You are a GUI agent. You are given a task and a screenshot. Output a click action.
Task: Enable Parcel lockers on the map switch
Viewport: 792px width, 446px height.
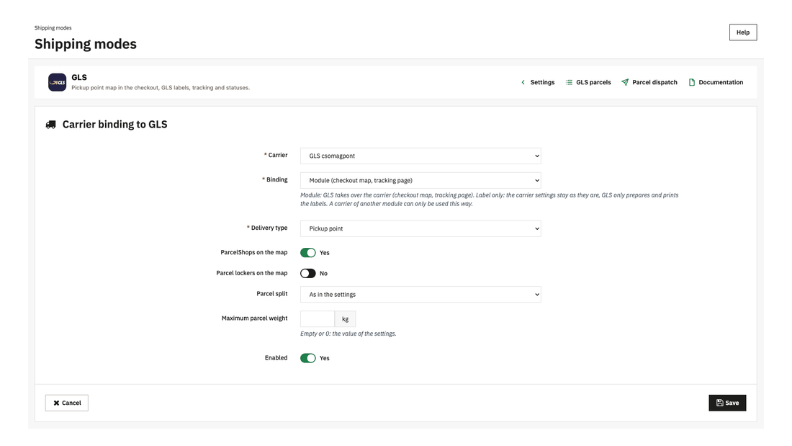click(307, 274)
